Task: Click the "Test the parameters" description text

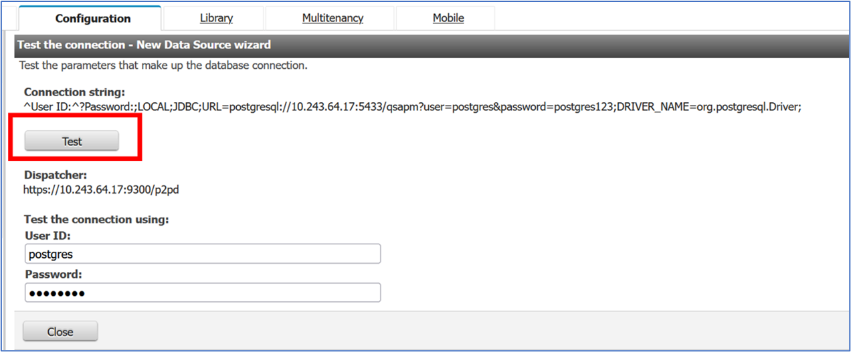Action: point(163,65)
